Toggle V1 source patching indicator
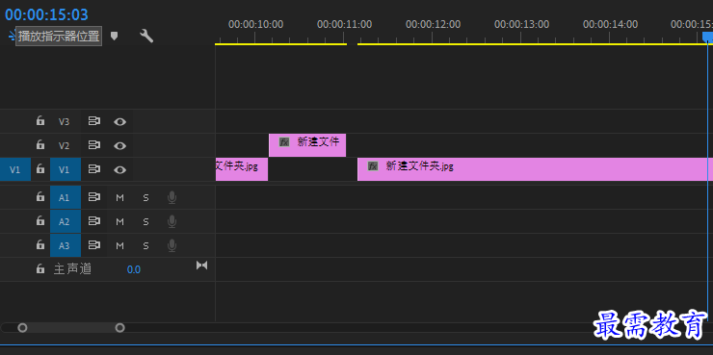The image size is (713, 355). click(15, 169)
